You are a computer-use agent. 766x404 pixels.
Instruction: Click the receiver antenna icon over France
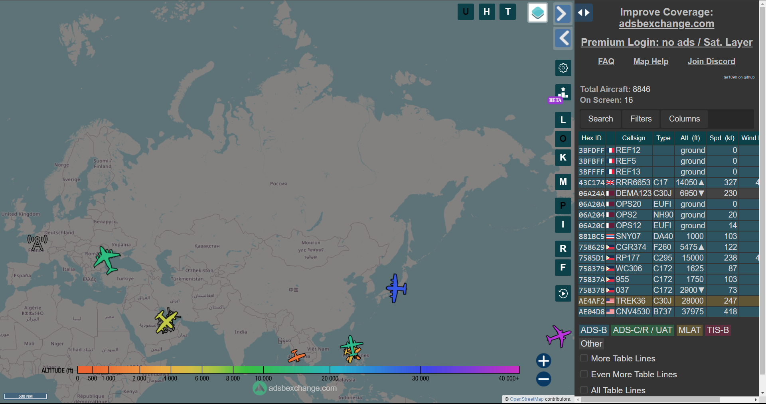pos(37,243)
